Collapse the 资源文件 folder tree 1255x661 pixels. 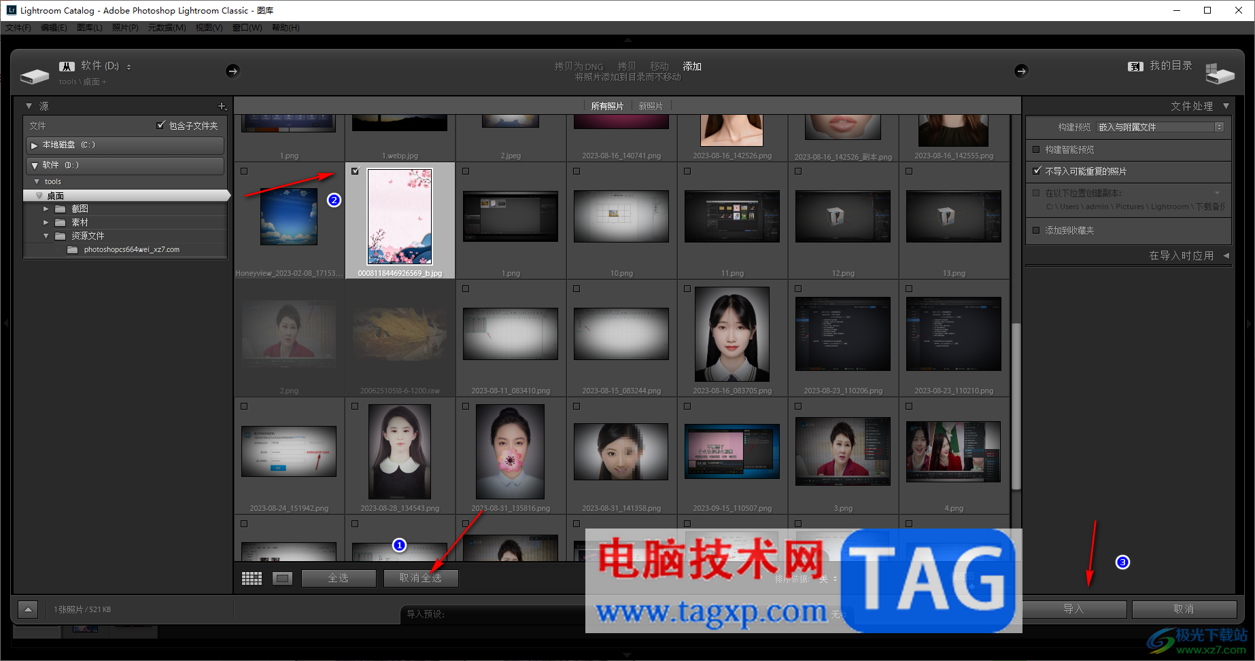[x=46, y=236]
